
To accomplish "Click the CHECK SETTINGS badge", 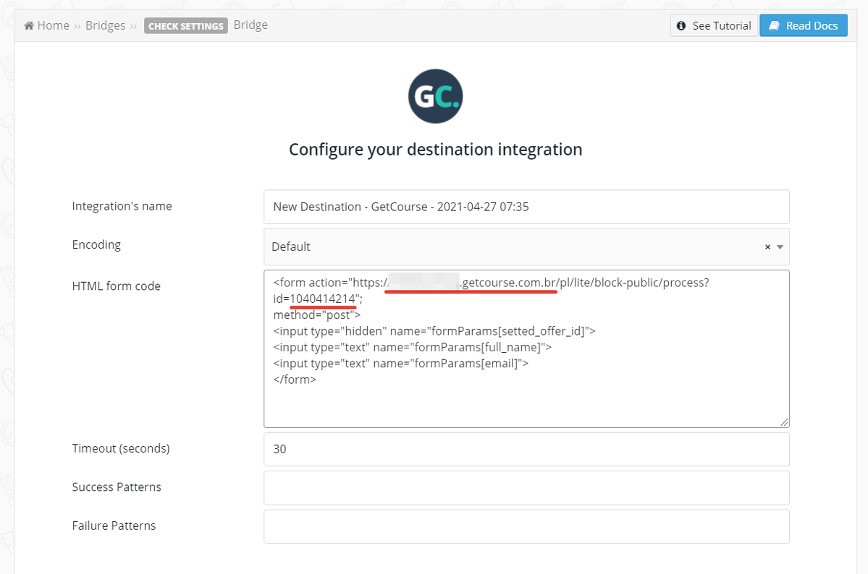I will (186, 26).
